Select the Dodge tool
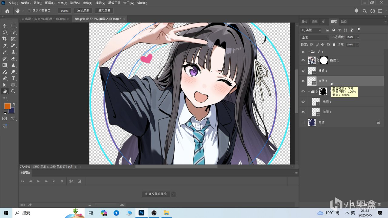This screenshot has height=218, width=388. pos(13,72)
